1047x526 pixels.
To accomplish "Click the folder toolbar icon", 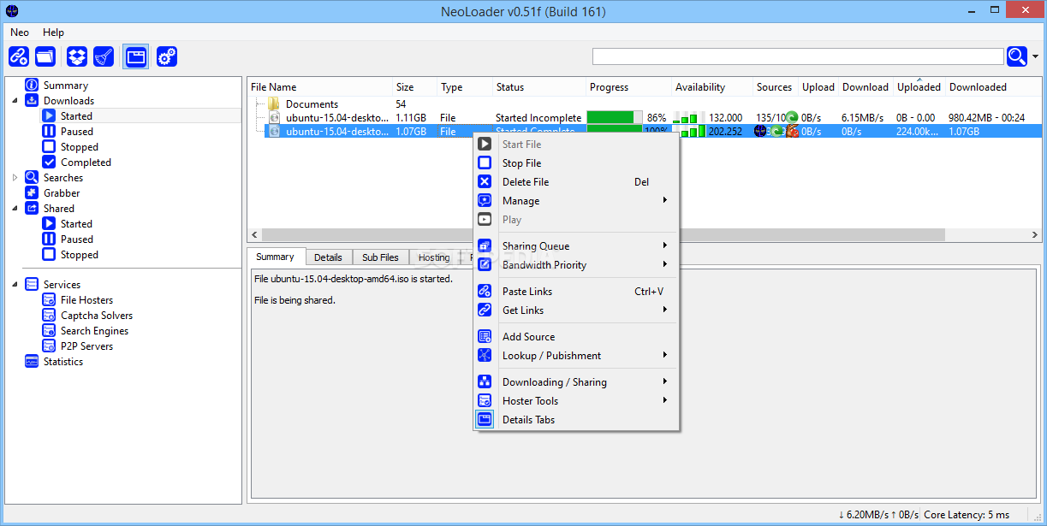I will click(x=45, y=56).
